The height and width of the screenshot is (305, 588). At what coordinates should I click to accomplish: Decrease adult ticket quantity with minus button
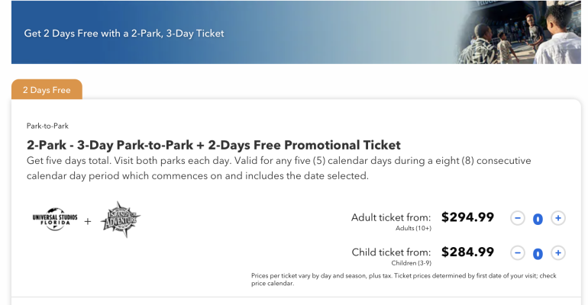tap(518, 218)
